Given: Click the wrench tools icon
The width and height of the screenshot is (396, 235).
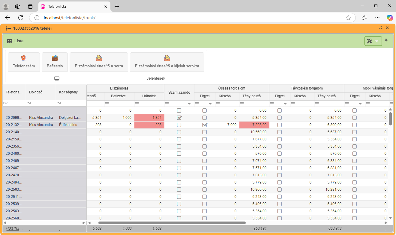Looking at the screenshot, I should (370, 41).
